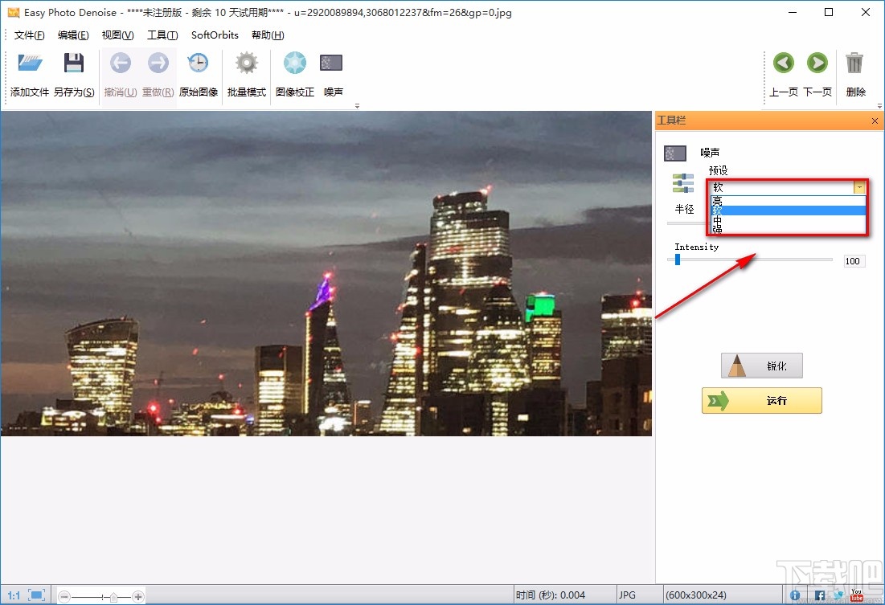The image size is (885, 605).
Task: Click the Save As (另存为) floppy disk icon
Action: [x=73, y=63]
